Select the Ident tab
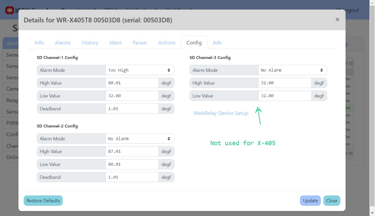 (115, 42)
